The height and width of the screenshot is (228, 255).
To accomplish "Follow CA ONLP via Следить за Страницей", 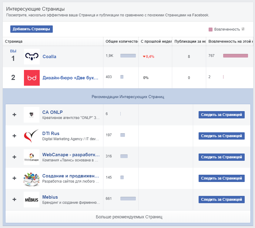I will tap(222, 115).
